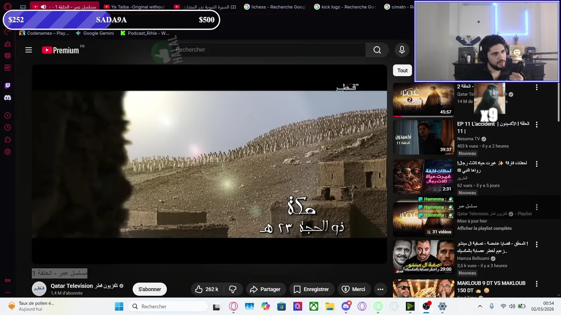Mute the playing مسلسل عمر browser tab
Image resolution: width=561 pixels, height=315 pixels.
click(x=43, y=7)
